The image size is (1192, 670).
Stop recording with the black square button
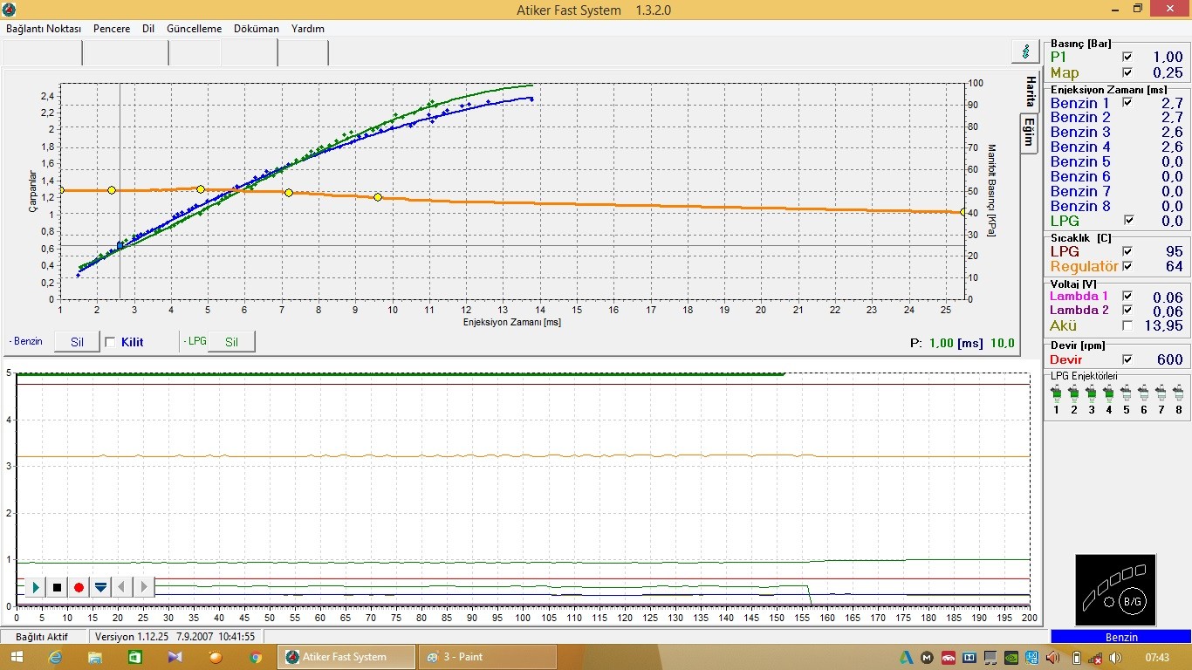pyautogui.click(x=58, y=587)
